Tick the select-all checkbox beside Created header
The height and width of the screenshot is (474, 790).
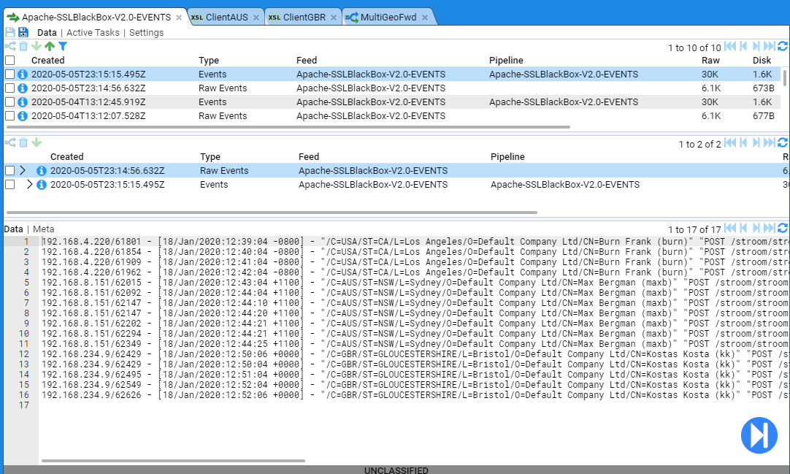pyautogui.click(x=10, y=61)
